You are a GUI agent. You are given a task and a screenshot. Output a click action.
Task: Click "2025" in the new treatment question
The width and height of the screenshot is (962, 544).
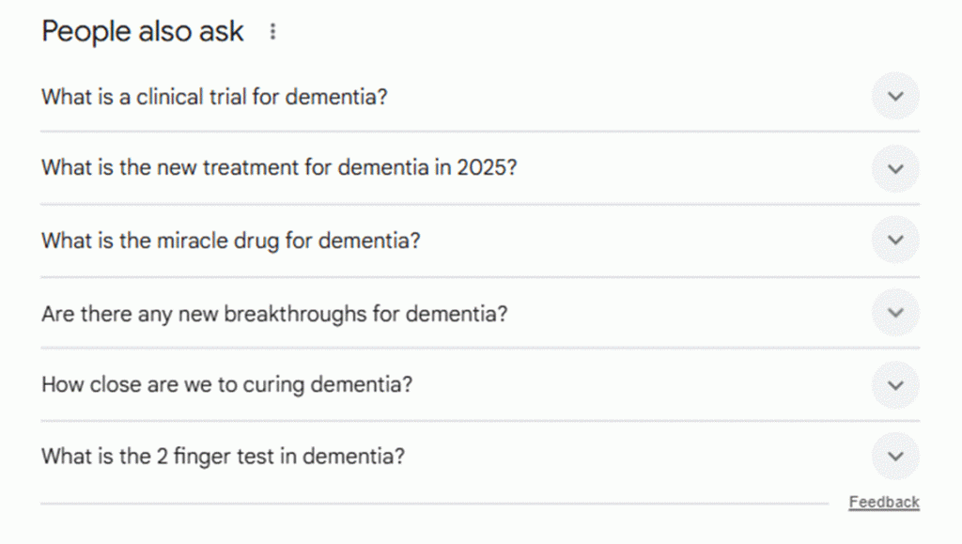point(483,169)
